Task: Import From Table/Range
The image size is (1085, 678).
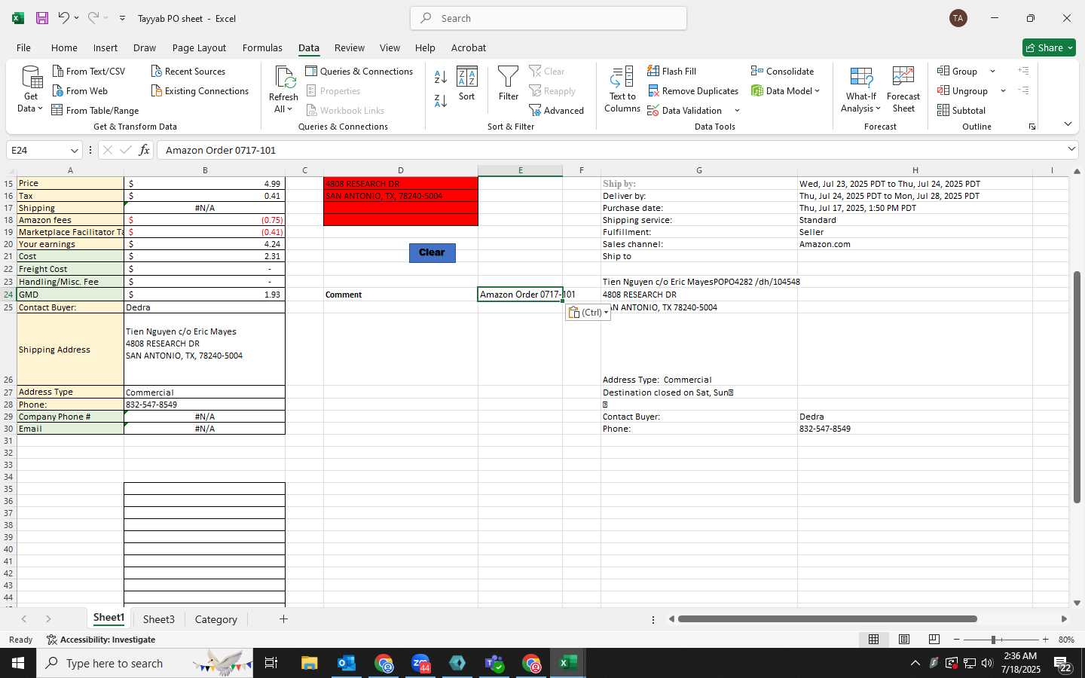Action: [95, 110]
